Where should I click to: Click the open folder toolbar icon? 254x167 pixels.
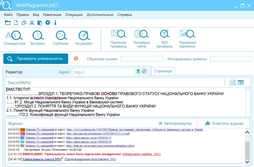click(8, 23)
